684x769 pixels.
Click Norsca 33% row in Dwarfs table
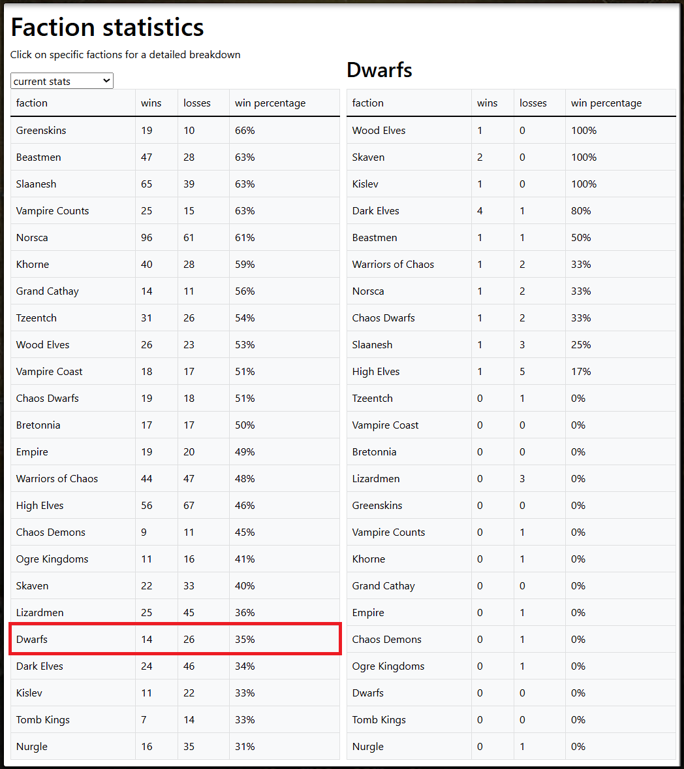512,291
